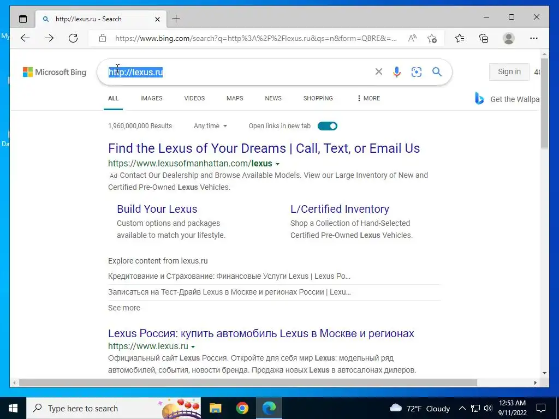
Task: Open the Записаться на Тест-Драйв link
Action: 230,292
